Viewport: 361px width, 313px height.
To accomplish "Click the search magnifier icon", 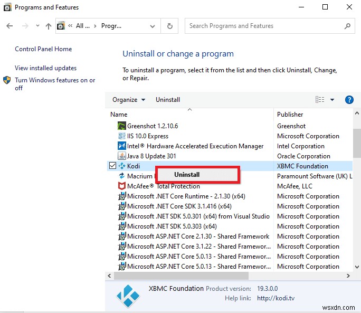I will pos(347,26).
